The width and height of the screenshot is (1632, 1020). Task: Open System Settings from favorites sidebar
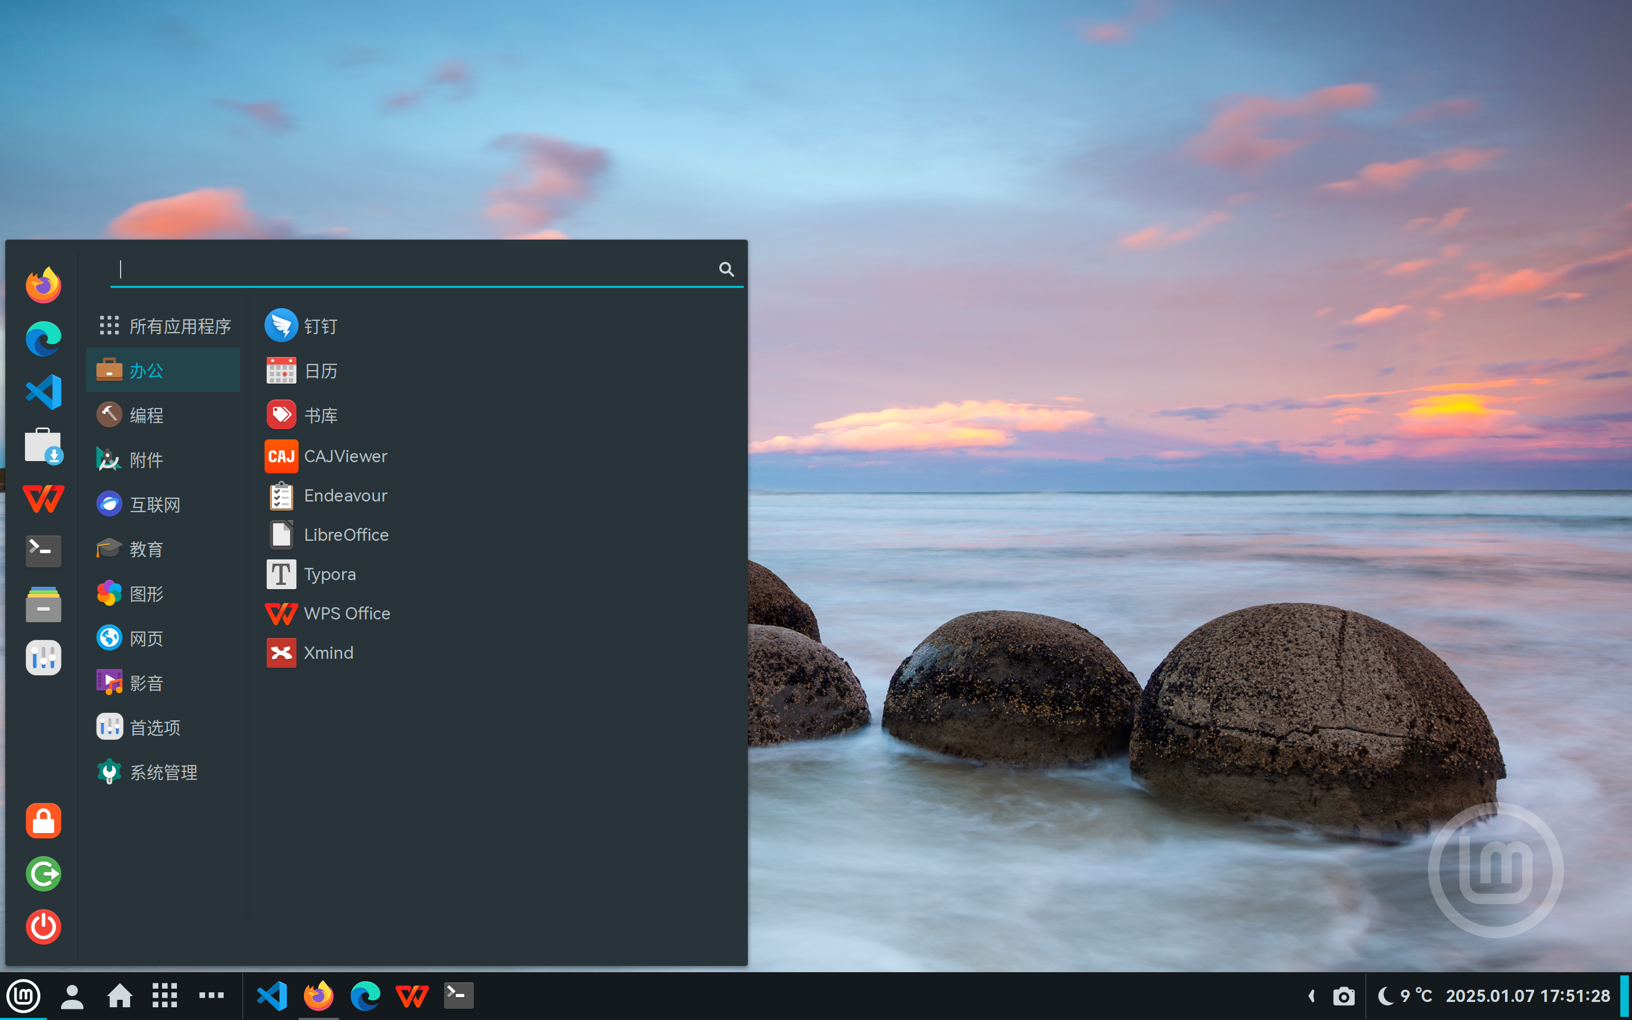tap(43, 658)
